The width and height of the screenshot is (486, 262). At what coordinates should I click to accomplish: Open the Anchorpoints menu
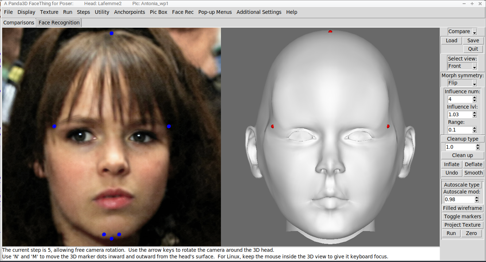(129, 12)
